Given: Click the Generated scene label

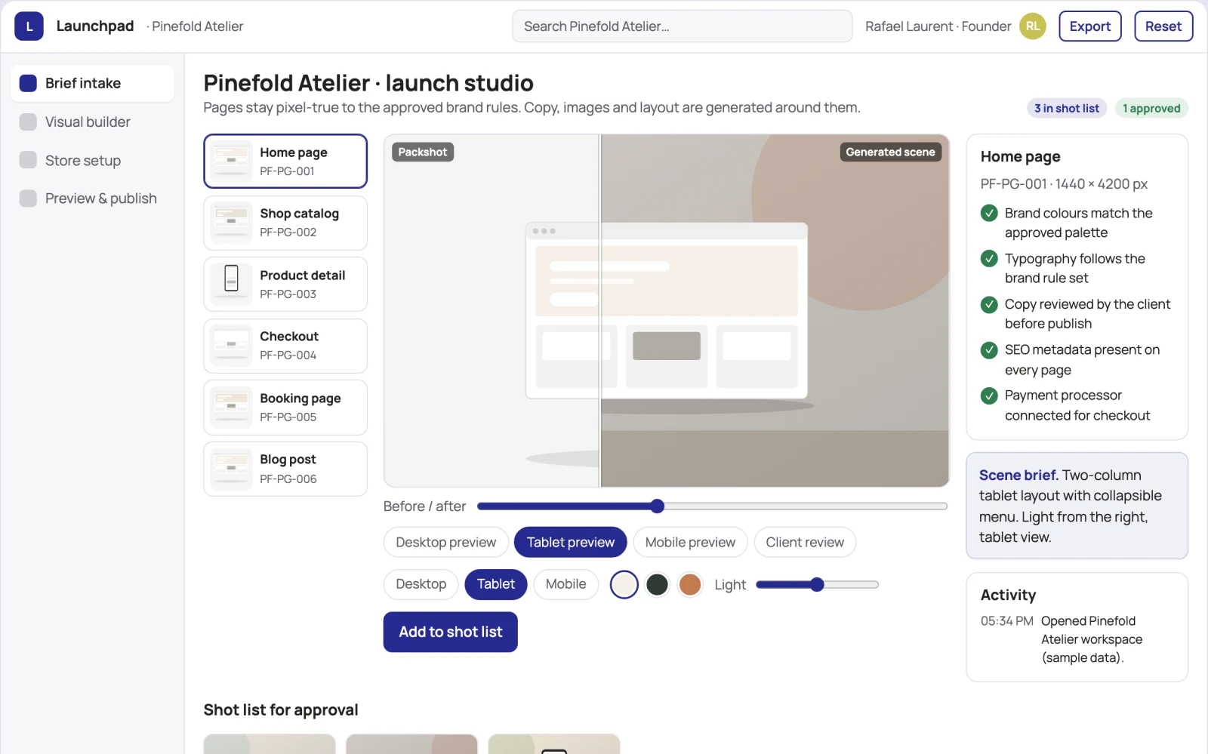Looking at the screenshot, I should 890,152.
